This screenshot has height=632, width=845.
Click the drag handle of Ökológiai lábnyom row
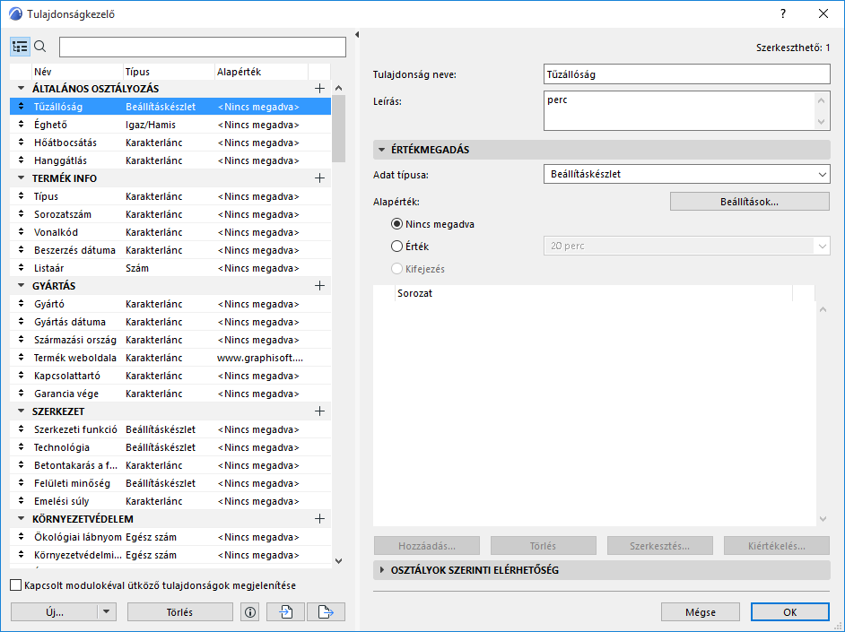coord(21,537)
